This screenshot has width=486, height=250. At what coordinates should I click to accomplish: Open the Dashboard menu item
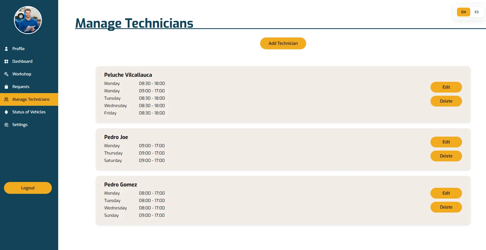coord(22,61)
